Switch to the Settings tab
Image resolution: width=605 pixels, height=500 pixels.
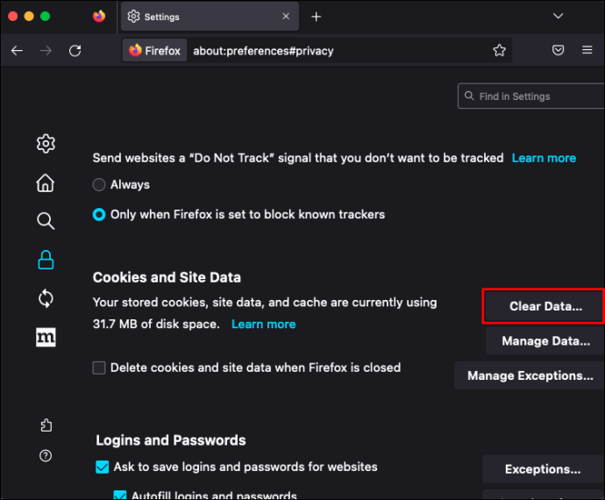[207, 17]
